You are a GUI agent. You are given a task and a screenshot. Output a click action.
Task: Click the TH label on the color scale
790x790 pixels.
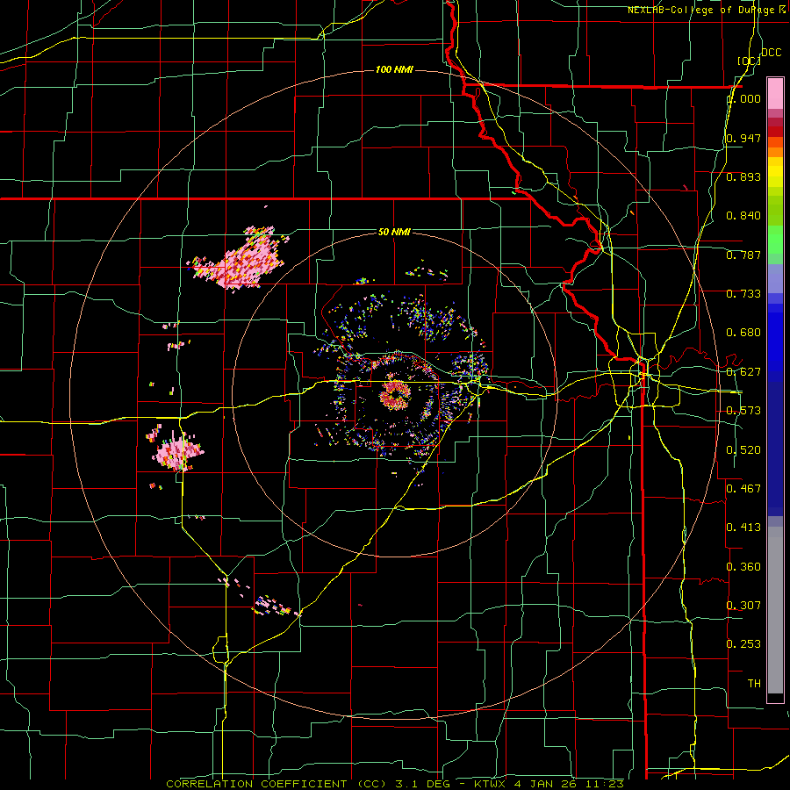tap(754, 684)
